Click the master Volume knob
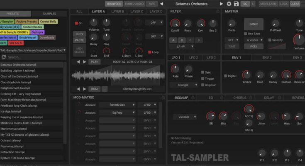Screen dimensions: 305x166 pos(299,40)
